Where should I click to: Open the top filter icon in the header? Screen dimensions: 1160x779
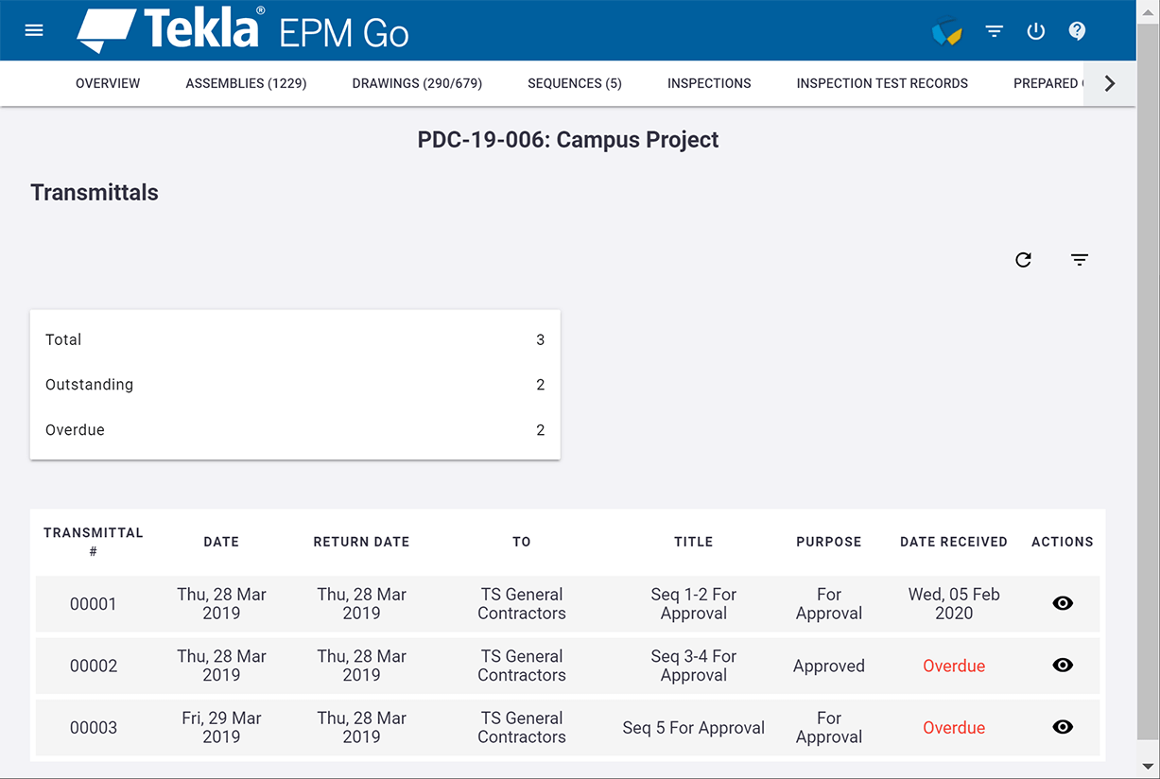994,31
